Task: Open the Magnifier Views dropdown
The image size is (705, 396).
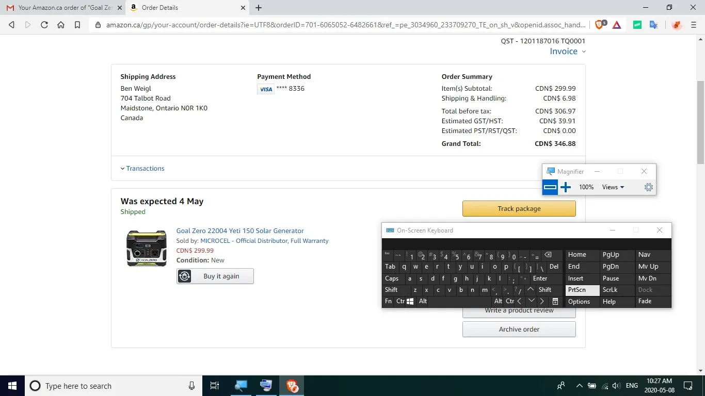Action: click(613, 187)
